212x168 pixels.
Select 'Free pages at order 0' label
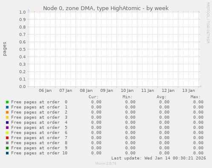pos(39,102)
